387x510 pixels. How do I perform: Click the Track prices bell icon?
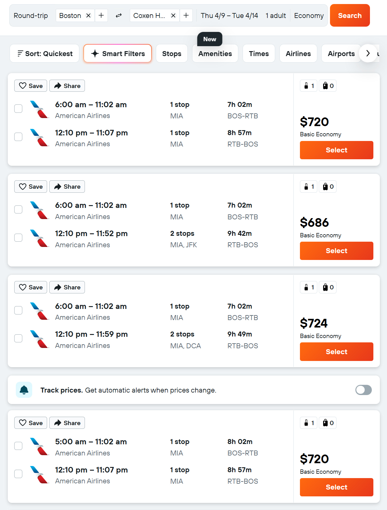tap(24, 390)
